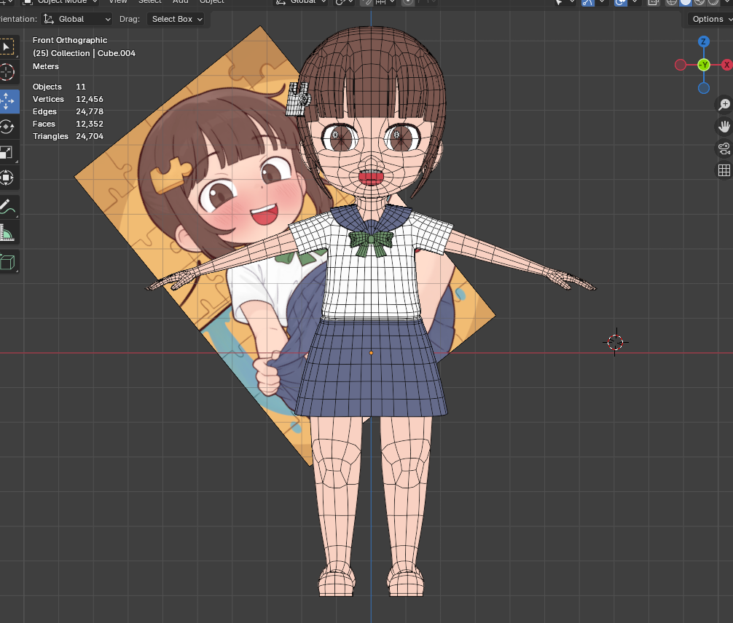Open the Options dropdown
Screen dimensions: 733x623
coord(710,19)
